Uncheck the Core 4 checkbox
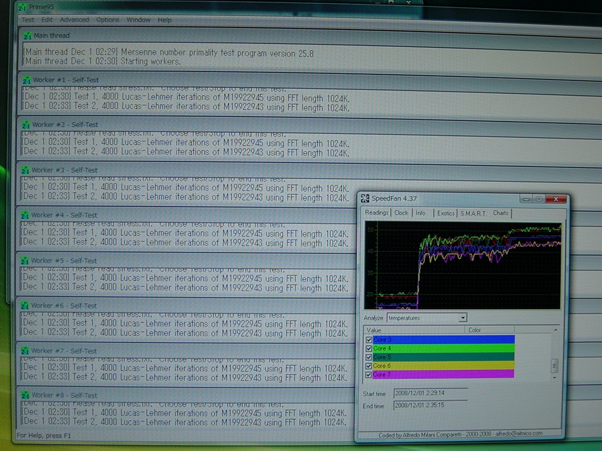The image size is (602, 451). coord(369,349)
